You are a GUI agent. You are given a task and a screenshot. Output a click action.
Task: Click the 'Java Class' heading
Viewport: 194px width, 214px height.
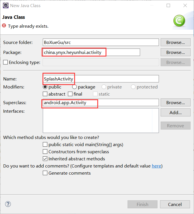13,17
